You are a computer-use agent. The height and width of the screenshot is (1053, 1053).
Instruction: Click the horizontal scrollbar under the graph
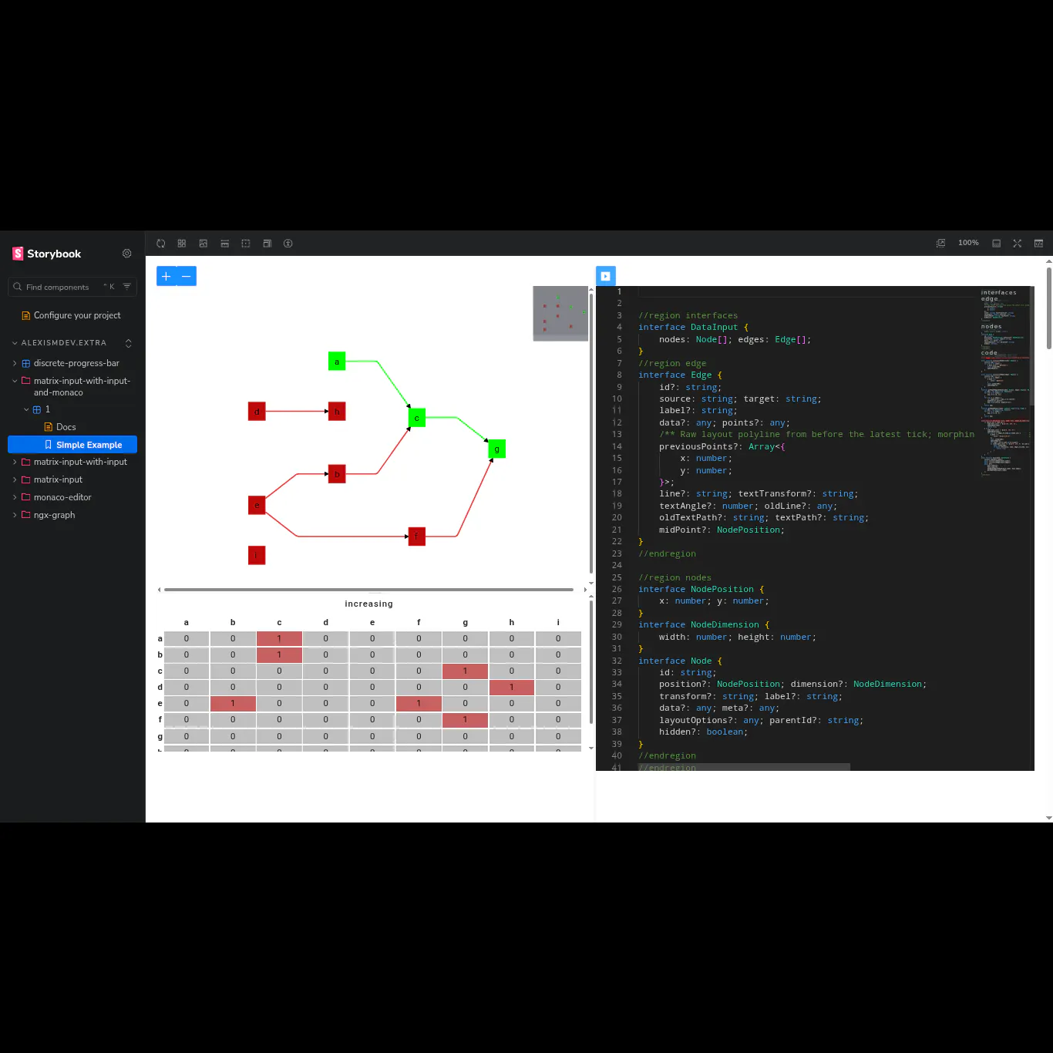pyautogui.click(x=368, y=590)
